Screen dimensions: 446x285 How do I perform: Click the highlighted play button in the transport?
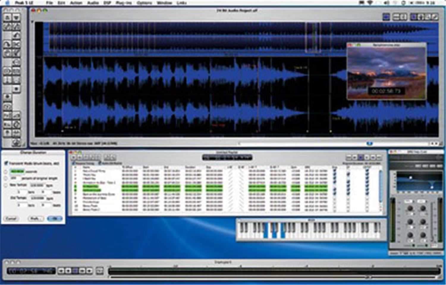click(75, 271)
